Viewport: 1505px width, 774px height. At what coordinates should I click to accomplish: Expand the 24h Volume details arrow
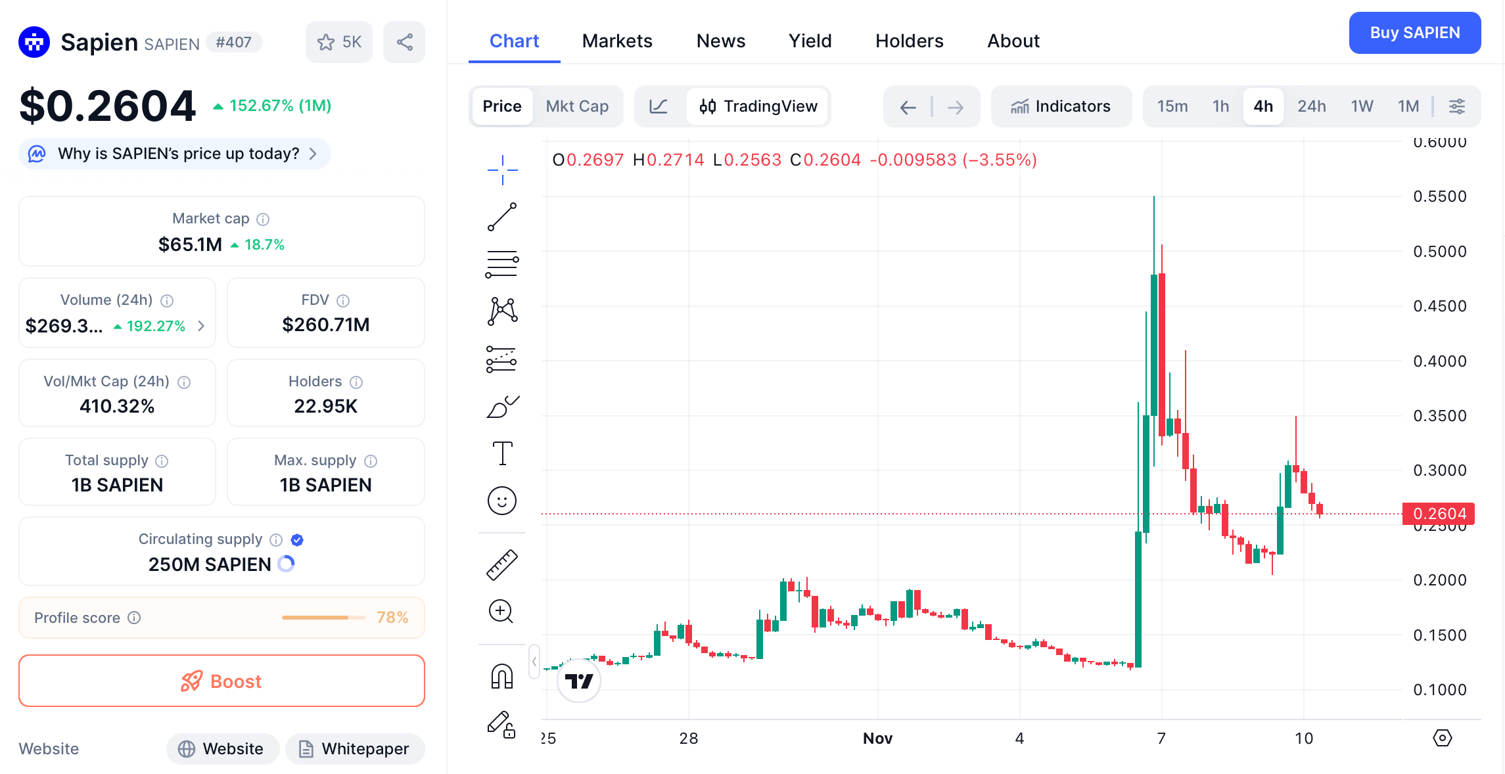(201, 325)
